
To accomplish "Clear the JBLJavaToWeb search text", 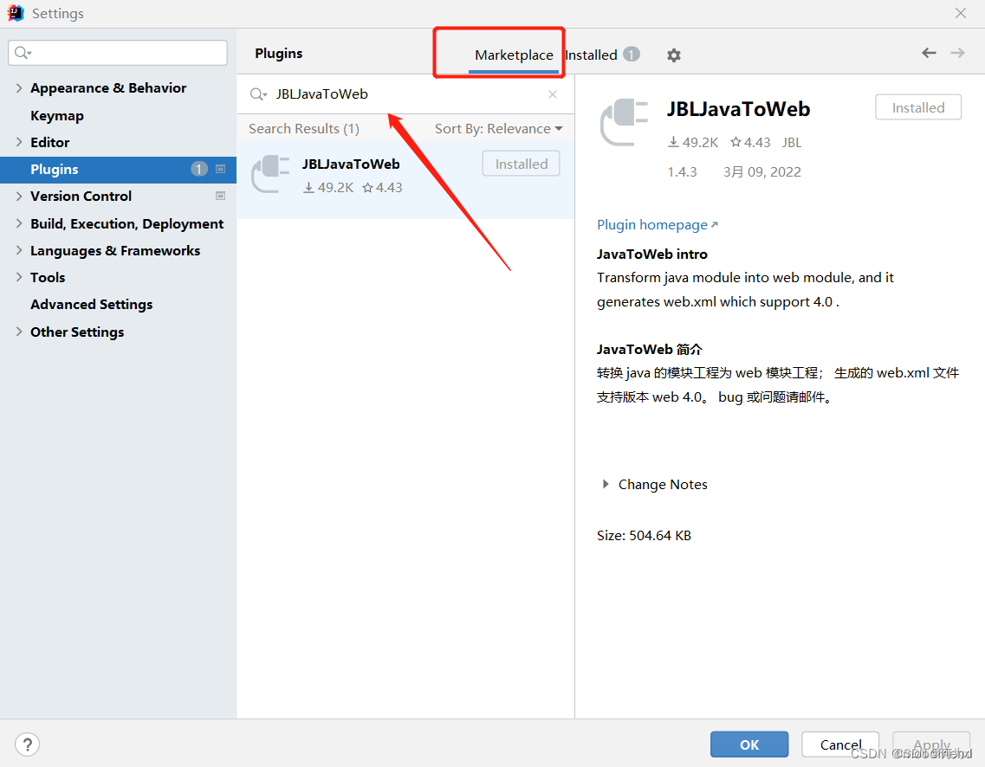I will pyautogui.click(x=553, y=94).
